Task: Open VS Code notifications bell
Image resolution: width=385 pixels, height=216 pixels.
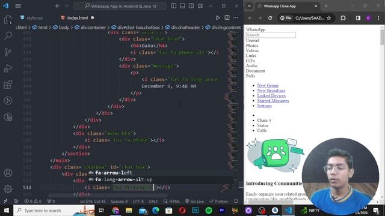Action: click(236, 202)
